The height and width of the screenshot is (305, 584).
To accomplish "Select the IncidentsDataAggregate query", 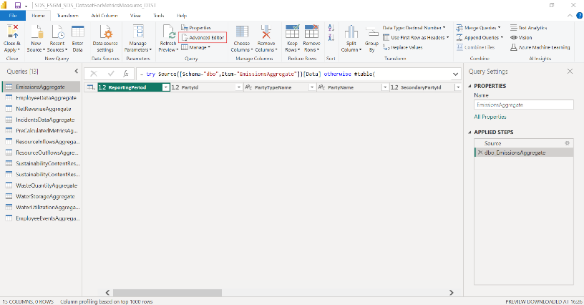I will (x=41, y=120).
